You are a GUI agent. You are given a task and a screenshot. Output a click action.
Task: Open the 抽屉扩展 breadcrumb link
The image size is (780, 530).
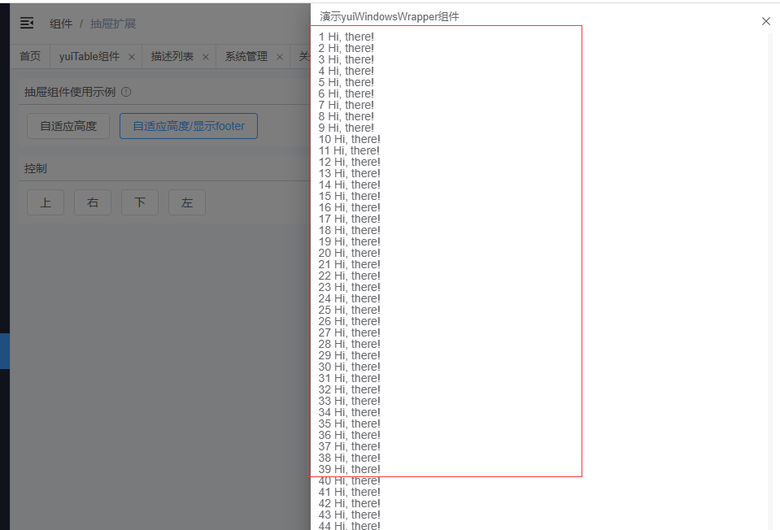click(111, 24)
